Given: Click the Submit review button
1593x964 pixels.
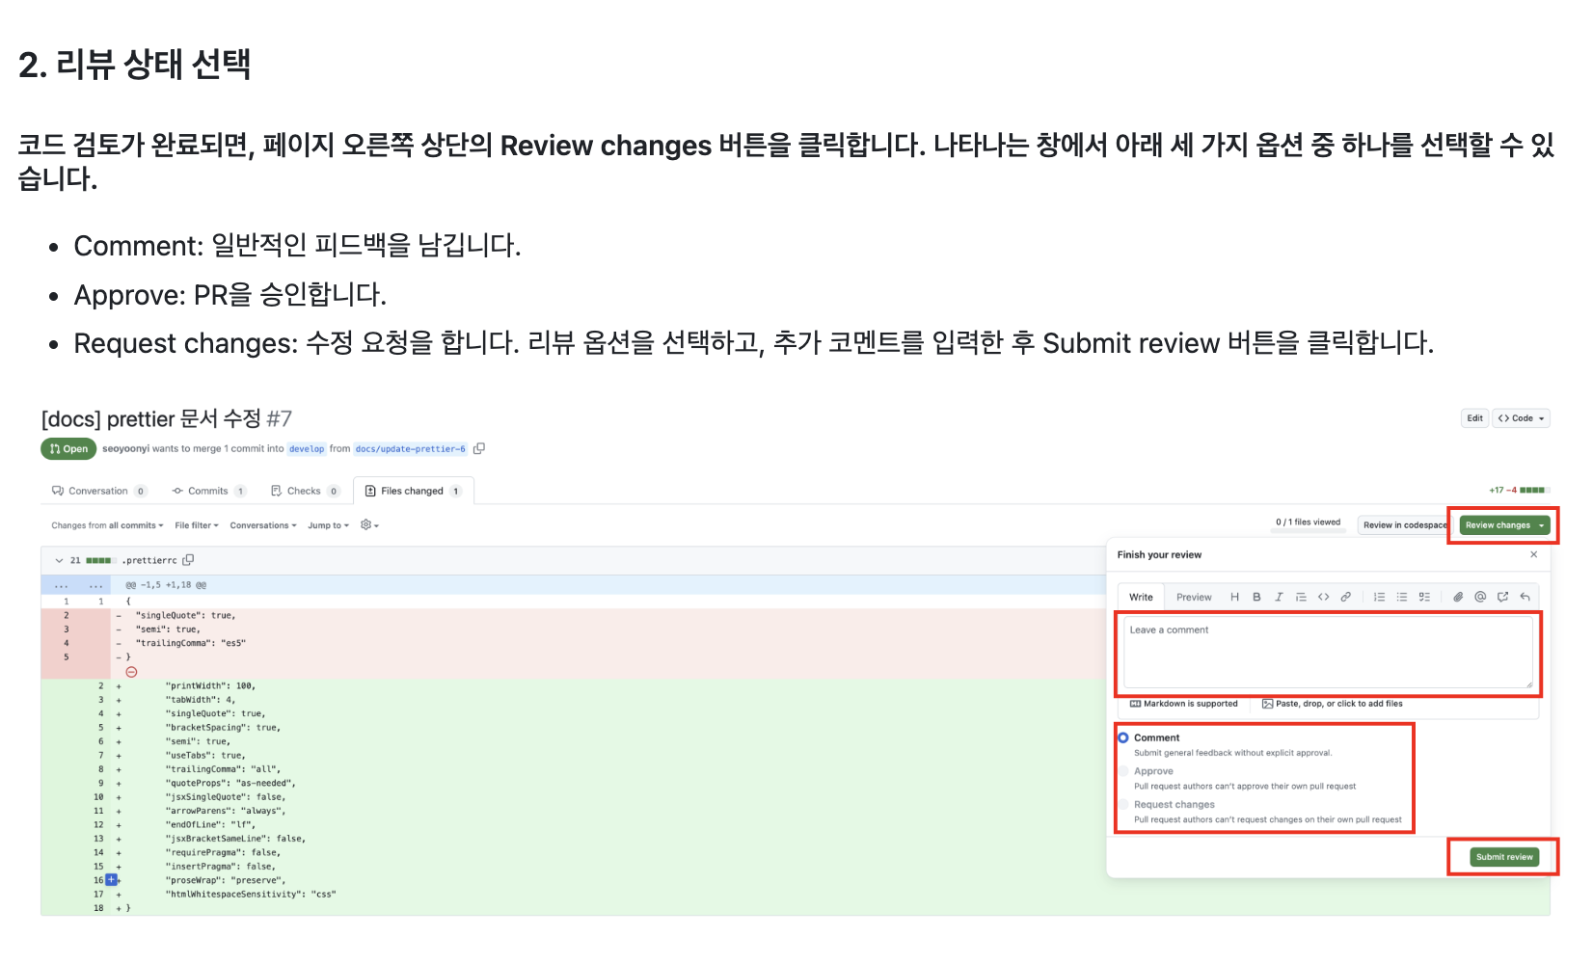Looking at the screenshot, I should point(1504,857).
